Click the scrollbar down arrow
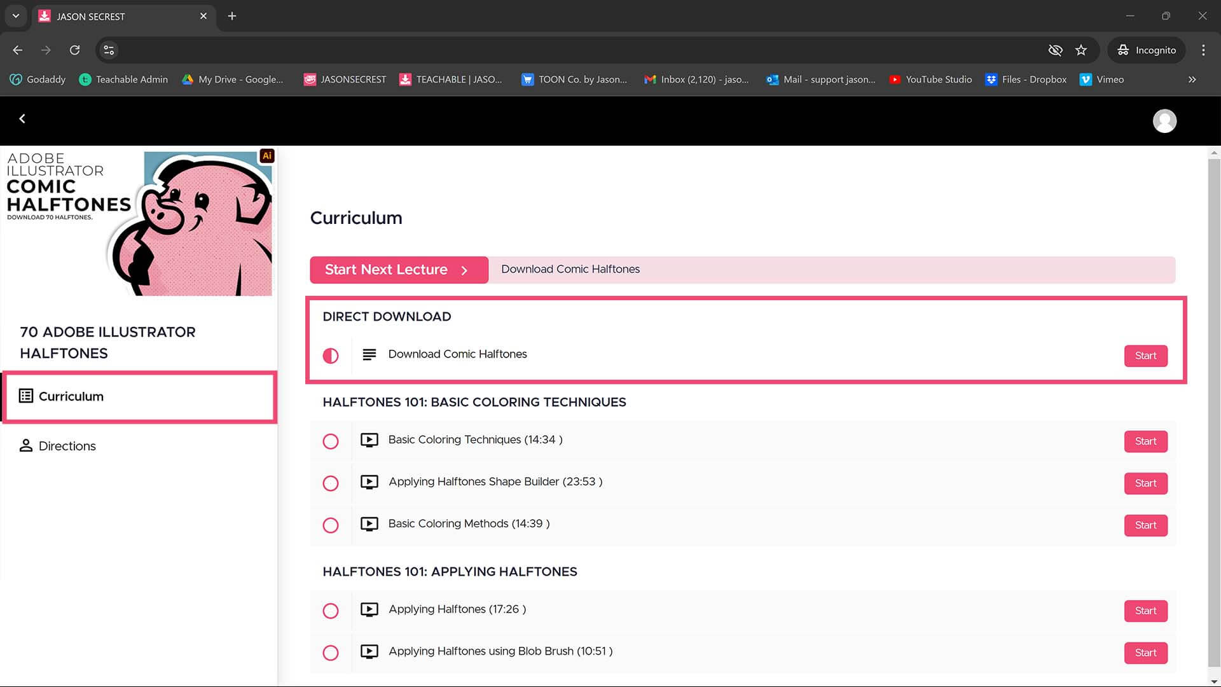The height and width of the screenshot is (687, 1221). (x=1214, y=681)
